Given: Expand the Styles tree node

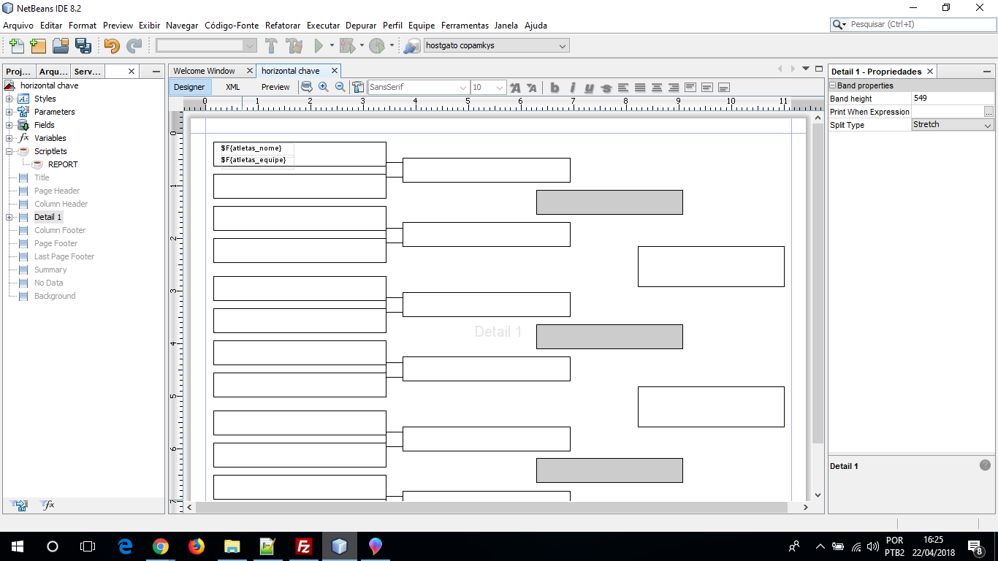Looking at the screenshot, I should (x=9, y=99).
